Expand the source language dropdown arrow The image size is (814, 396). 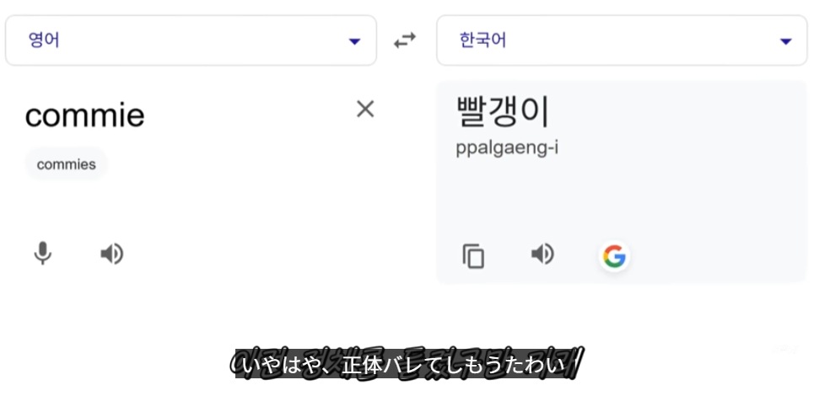[x=354, y=41]
